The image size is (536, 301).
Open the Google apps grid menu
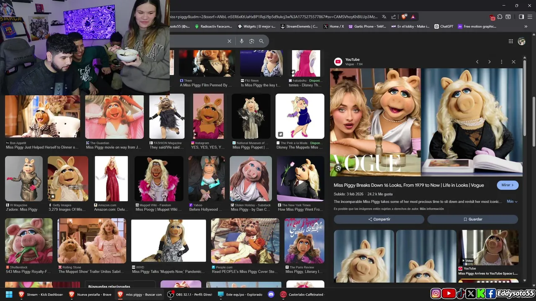tap(510, 41)
